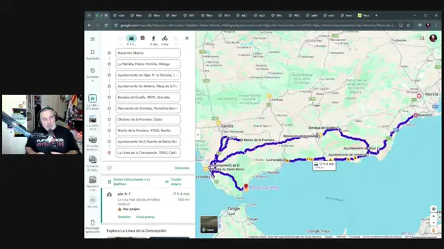Bookmark this page with the star

tap(409, 25)
